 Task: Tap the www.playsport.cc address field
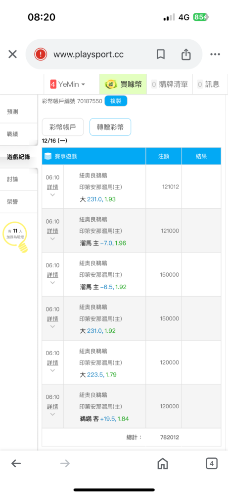click(x=89, y=55)
